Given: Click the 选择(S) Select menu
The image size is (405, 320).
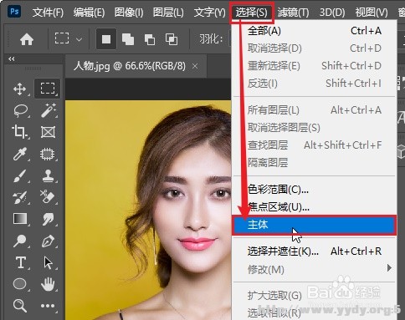Looking at the screenshot, I should click(x=251, y=13).
